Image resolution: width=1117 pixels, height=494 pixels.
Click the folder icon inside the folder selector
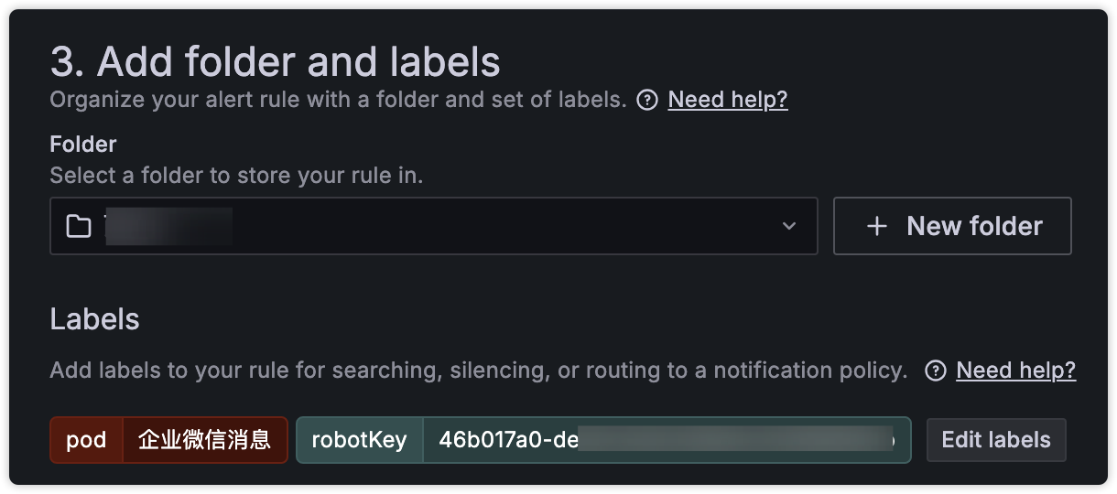coord(79,226)
